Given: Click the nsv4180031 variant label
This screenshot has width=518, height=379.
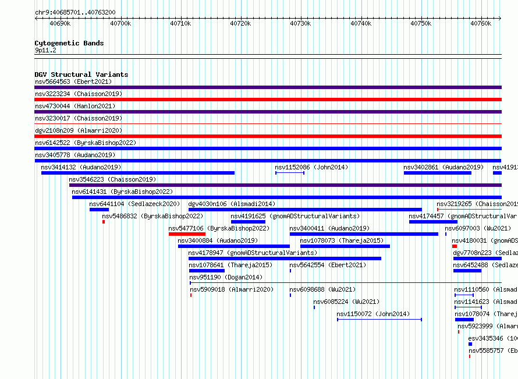Looking at the screenshot, I should 485,240.
